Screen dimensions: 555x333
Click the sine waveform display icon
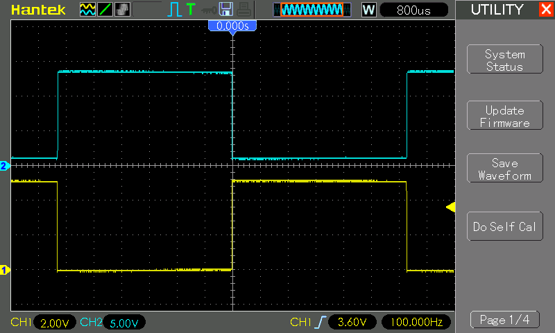point(87,10)
